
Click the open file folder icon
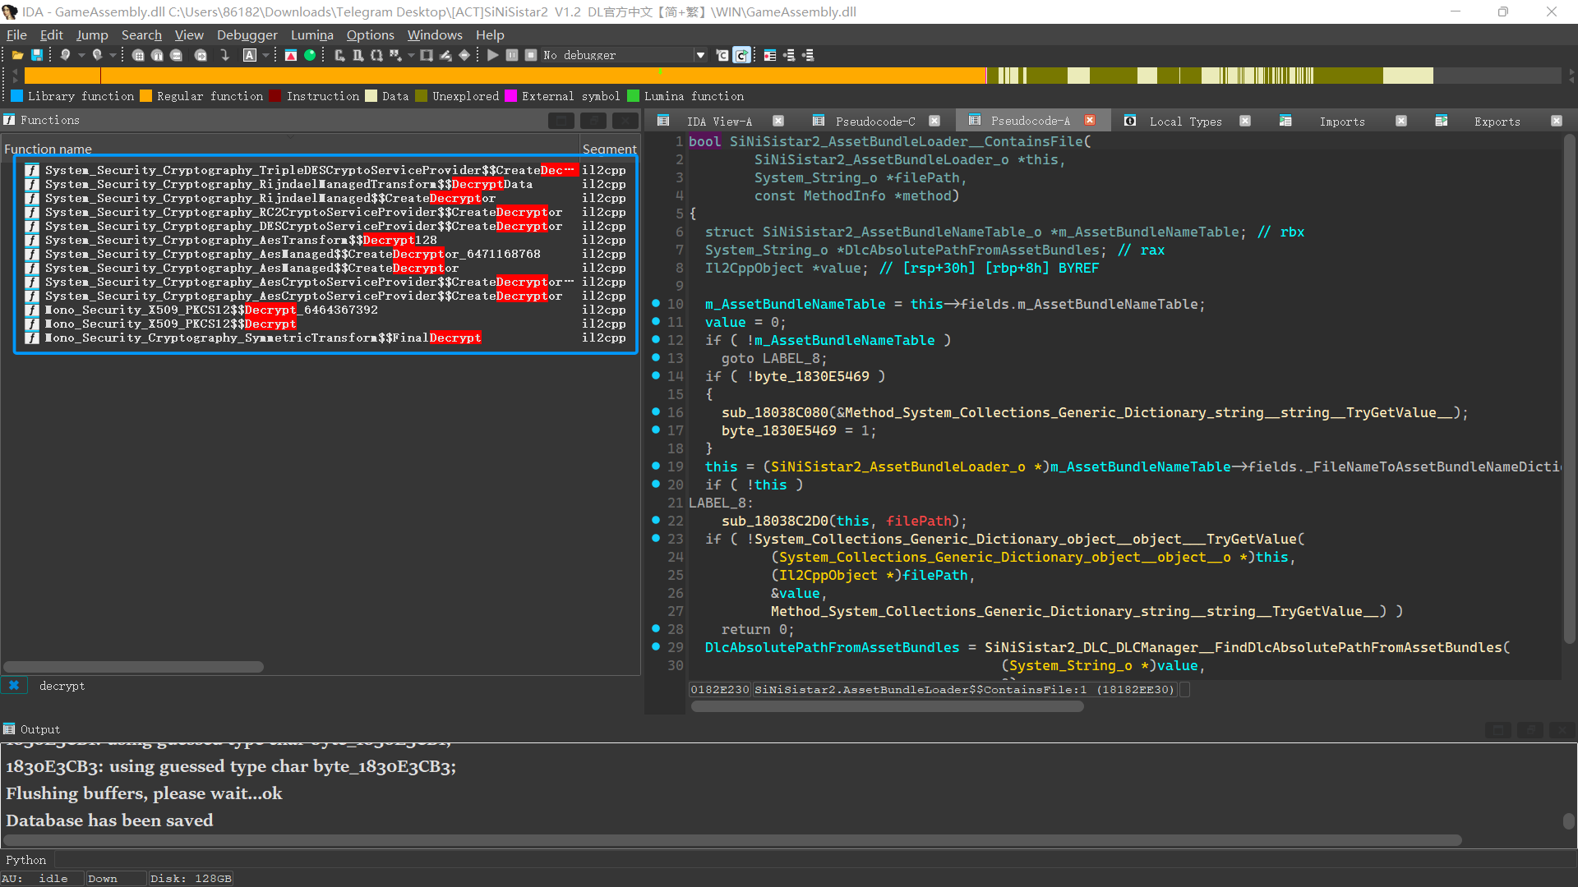16,55
